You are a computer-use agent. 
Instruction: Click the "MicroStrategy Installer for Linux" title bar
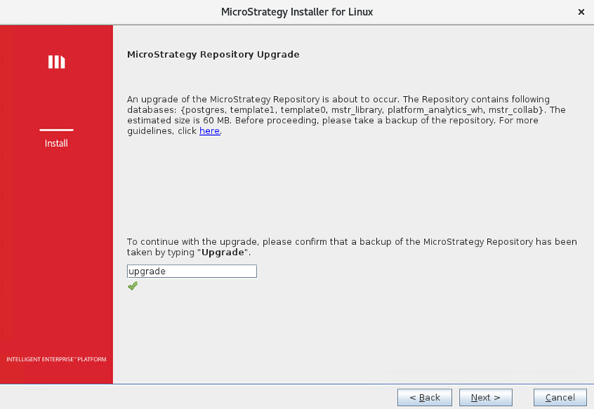297,12
